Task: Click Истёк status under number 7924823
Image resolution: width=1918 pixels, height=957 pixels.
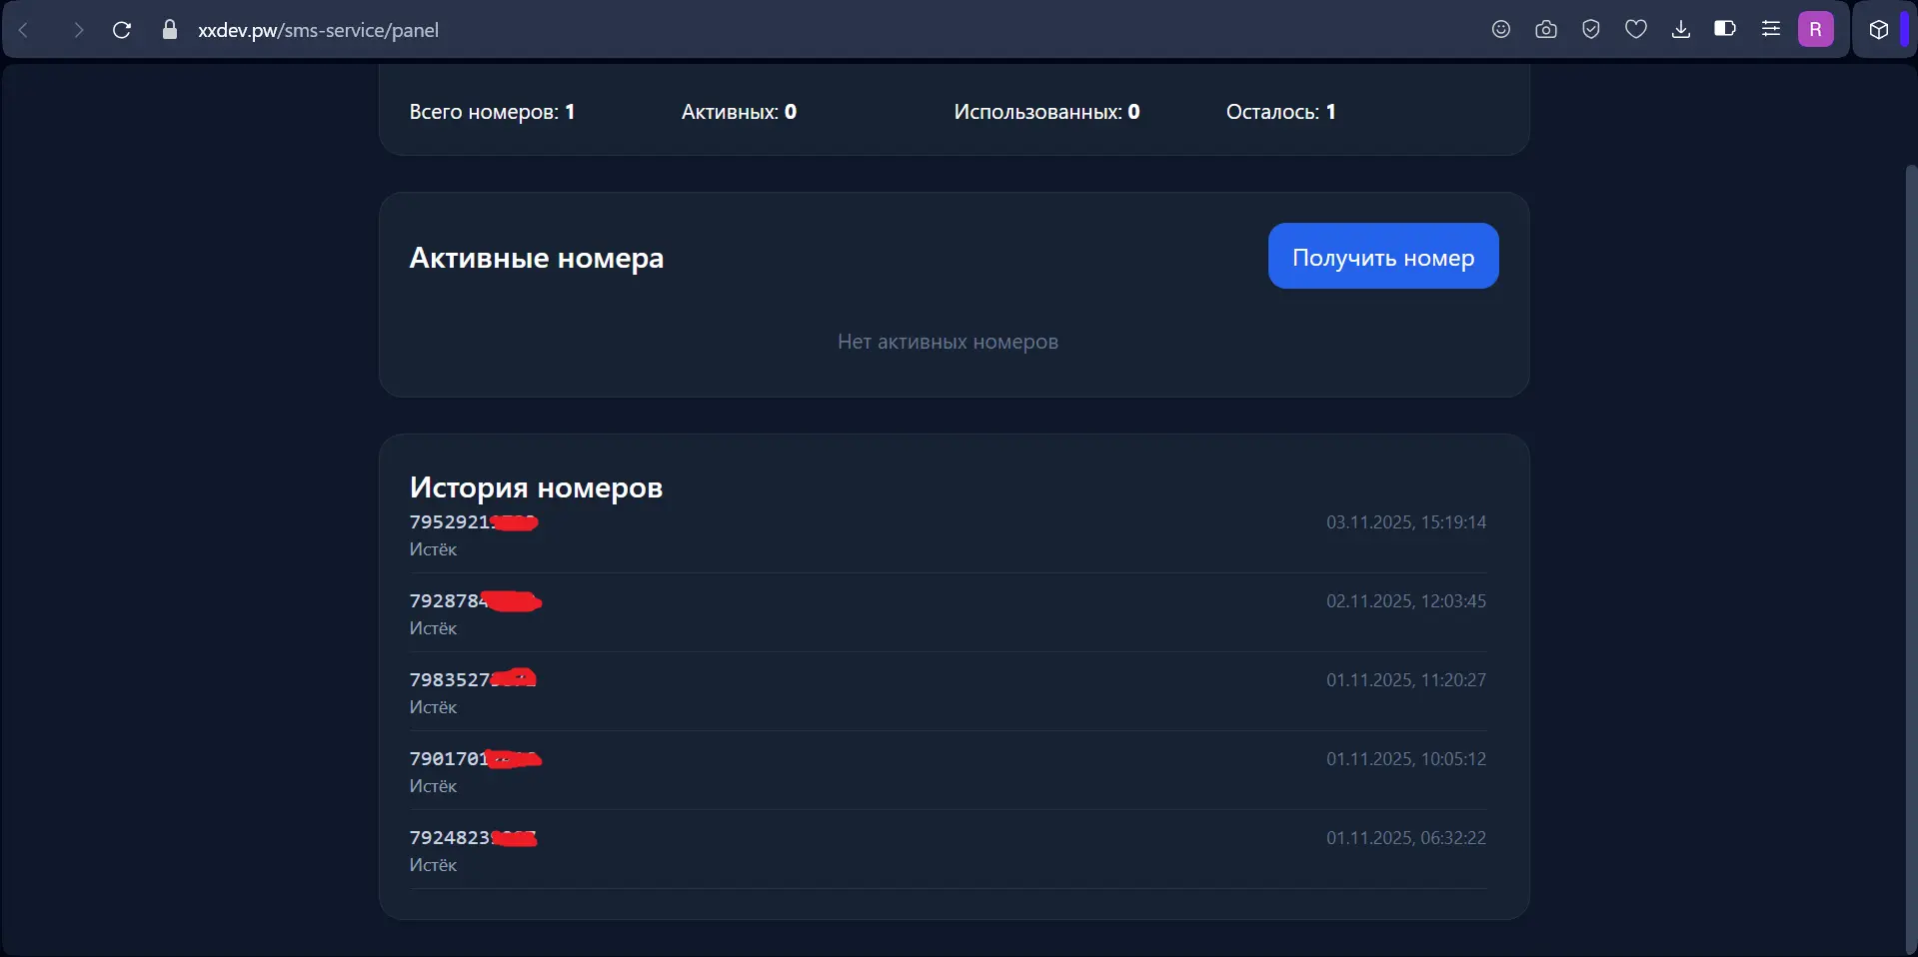Action: click(433, 865)
